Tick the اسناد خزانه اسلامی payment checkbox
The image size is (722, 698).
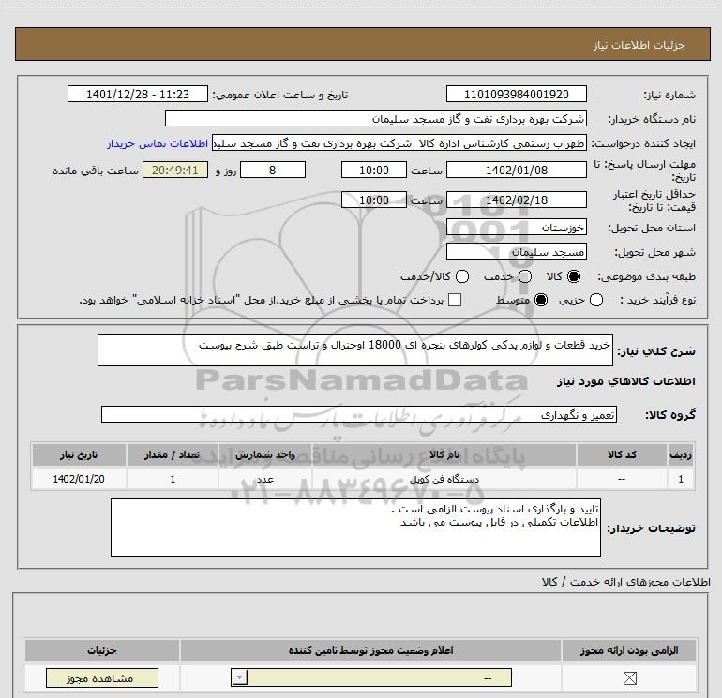coord(455,300)
